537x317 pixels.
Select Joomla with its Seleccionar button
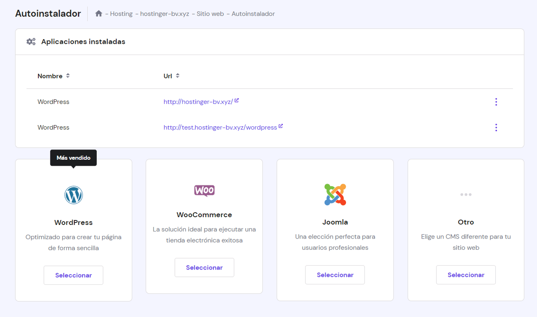(x=335, y=274)
